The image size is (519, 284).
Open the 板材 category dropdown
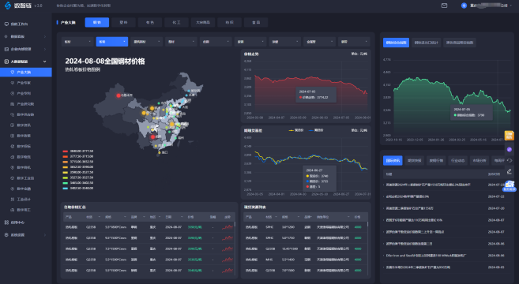coord(77,42)
